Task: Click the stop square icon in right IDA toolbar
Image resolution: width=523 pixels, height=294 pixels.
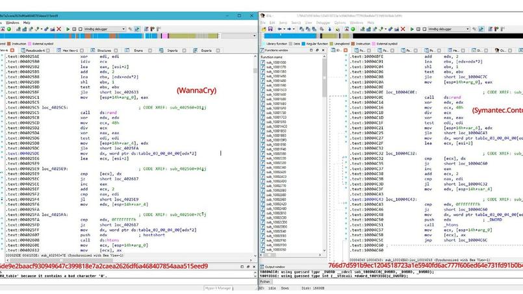Action: tap(424, 29)
